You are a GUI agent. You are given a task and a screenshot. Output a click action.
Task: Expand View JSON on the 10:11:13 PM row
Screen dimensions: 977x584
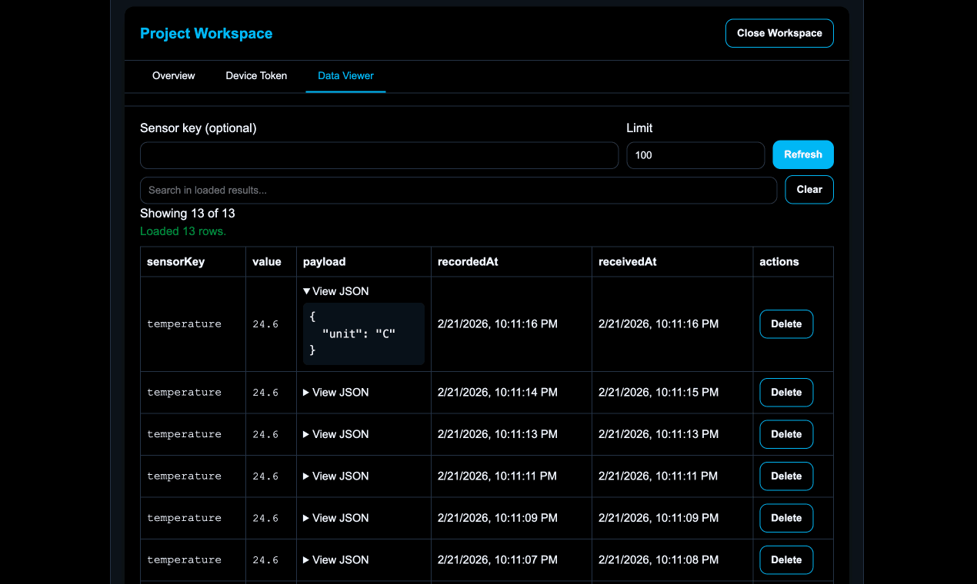pyautogui.click(x=335, y=434)
